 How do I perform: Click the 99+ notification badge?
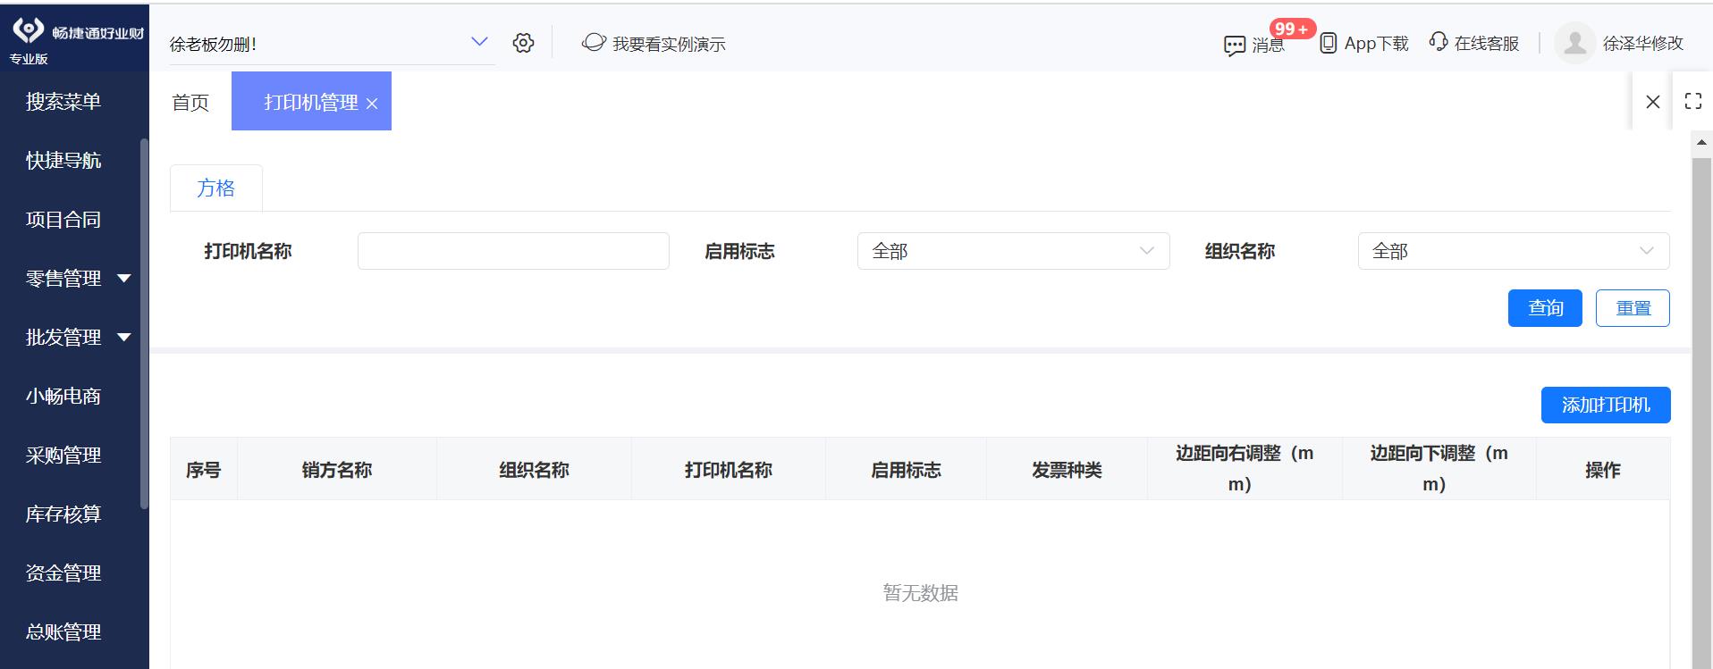coord(1292,29)
